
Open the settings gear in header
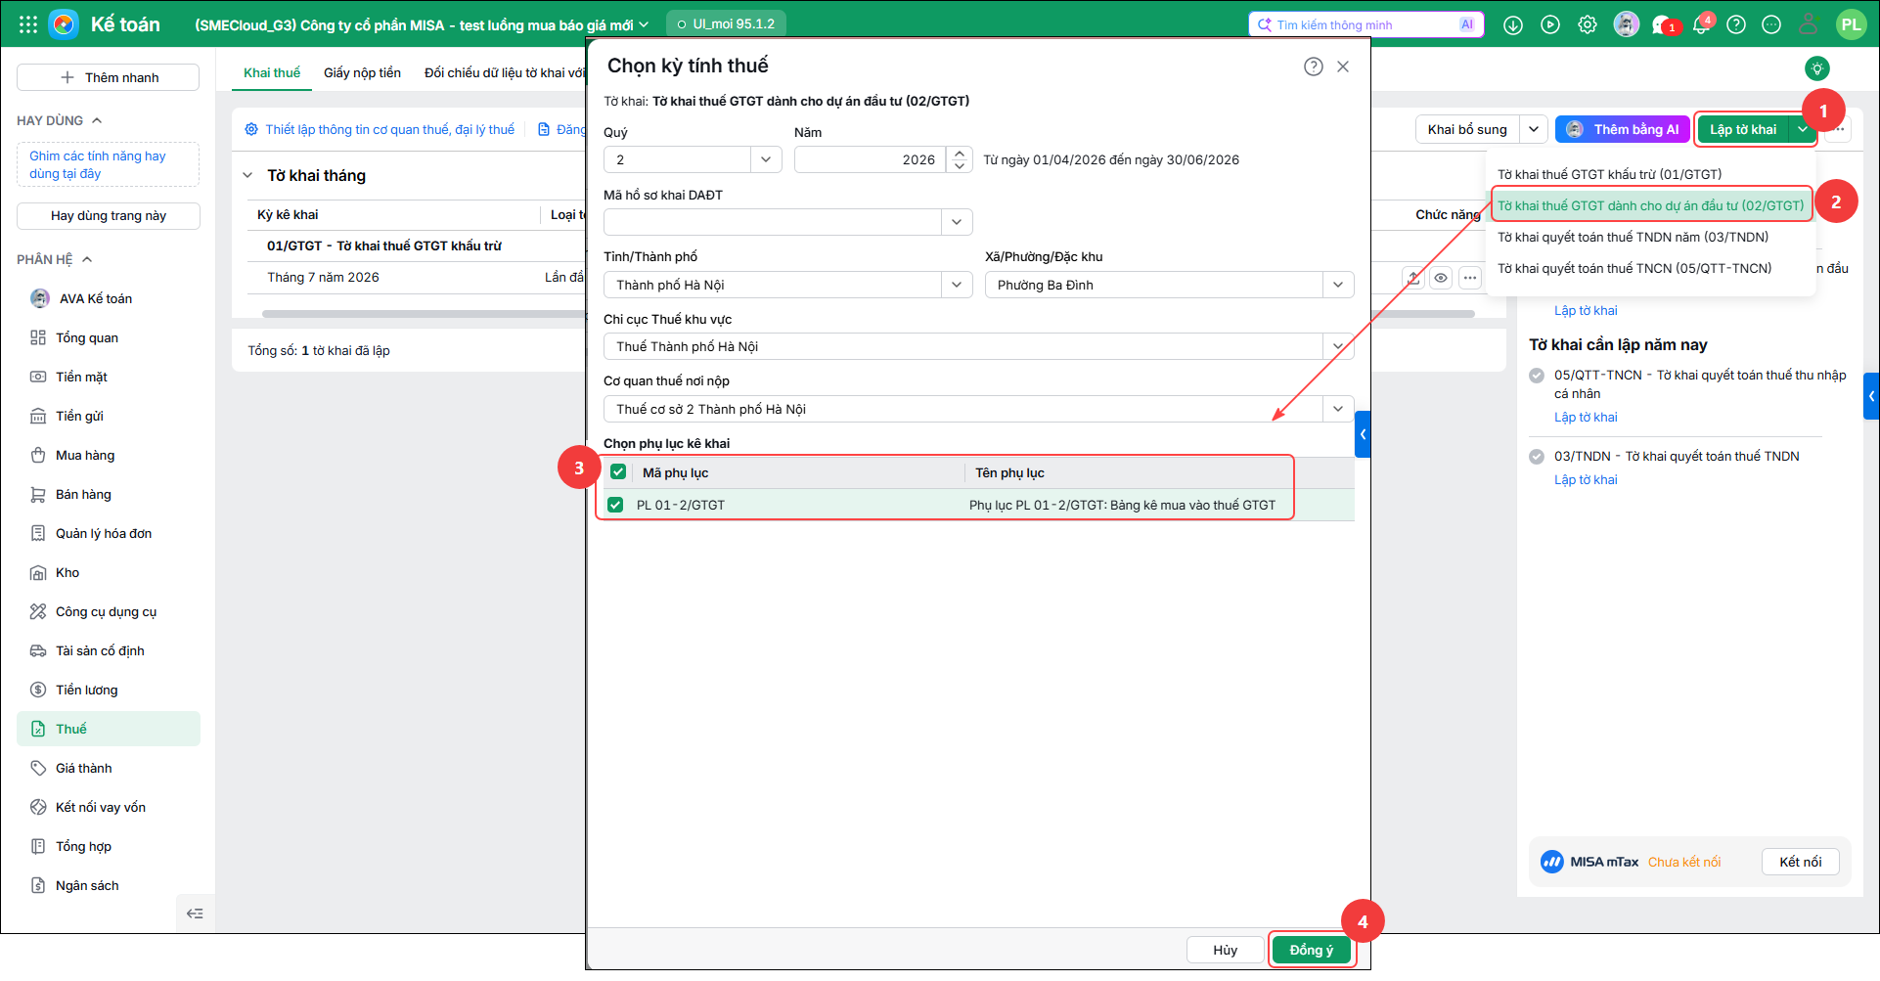[x=1588, y=24]
